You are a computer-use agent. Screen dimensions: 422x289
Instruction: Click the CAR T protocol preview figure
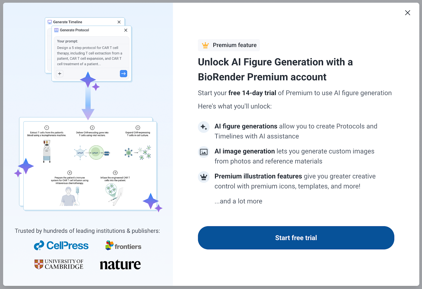[x=90, y=165]
